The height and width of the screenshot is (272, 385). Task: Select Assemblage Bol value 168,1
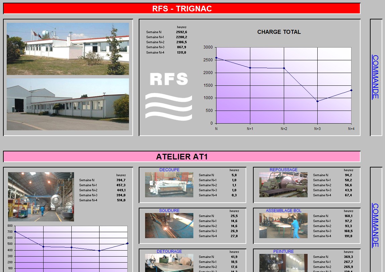pyautogui.click(x=348, y=216)
